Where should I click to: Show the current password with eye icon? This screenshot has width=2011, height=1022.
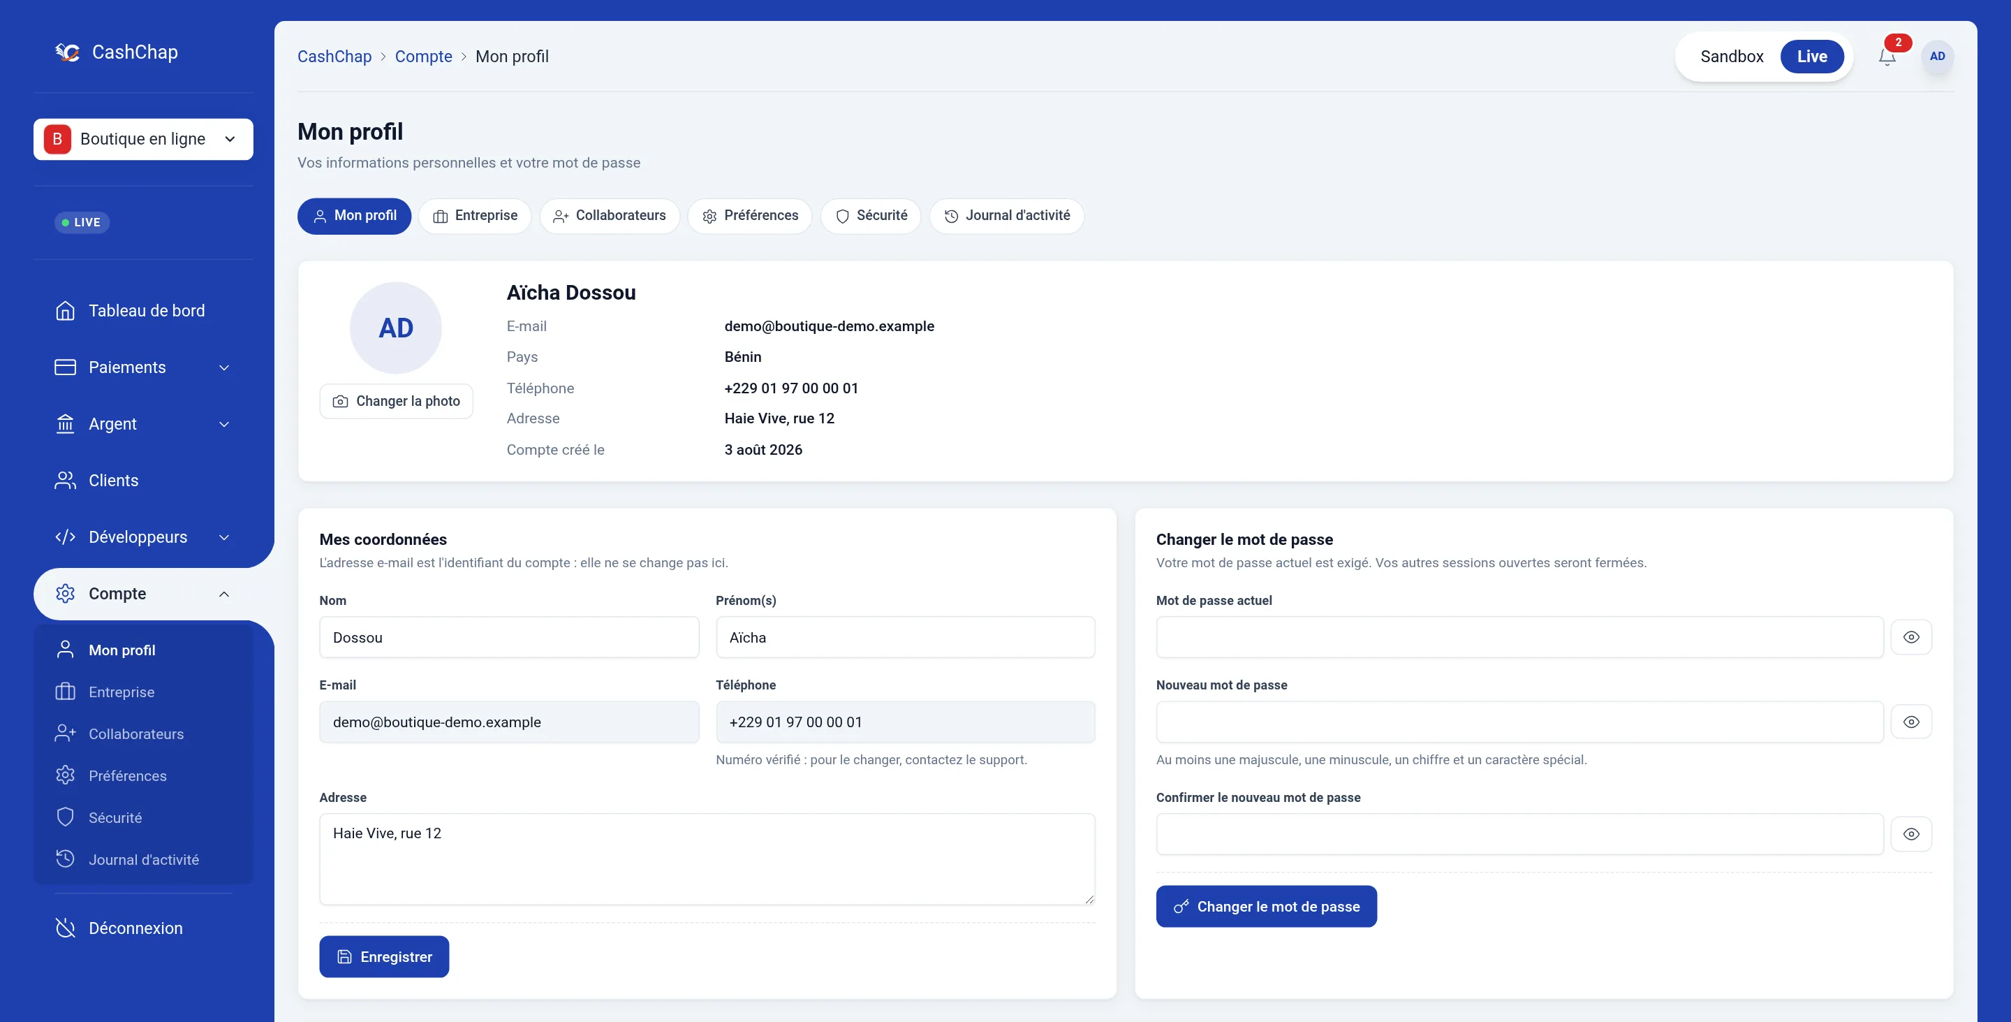point(1910,637)
